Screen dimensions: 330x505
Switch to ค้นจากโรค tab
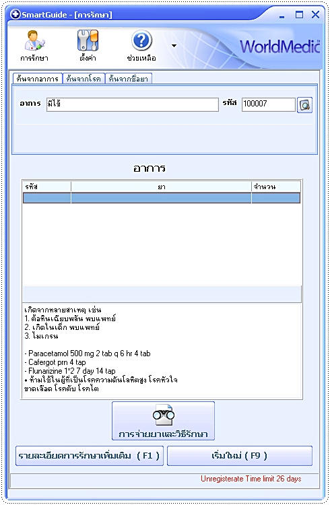pyautogui.click(x=84, y=79)
